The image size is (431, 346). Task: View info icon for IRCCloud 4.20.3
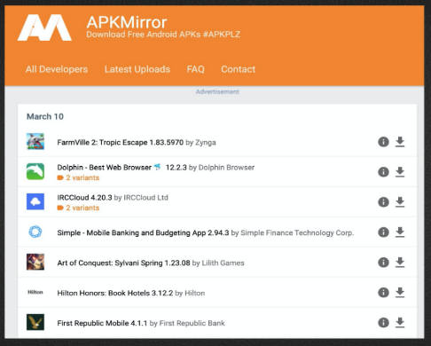click(383, 202)
